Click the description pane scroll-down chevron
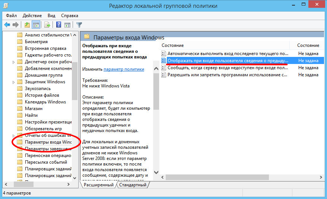Image resolution: width=327 pixels, height=199 pixels. [x=156, y=172]
